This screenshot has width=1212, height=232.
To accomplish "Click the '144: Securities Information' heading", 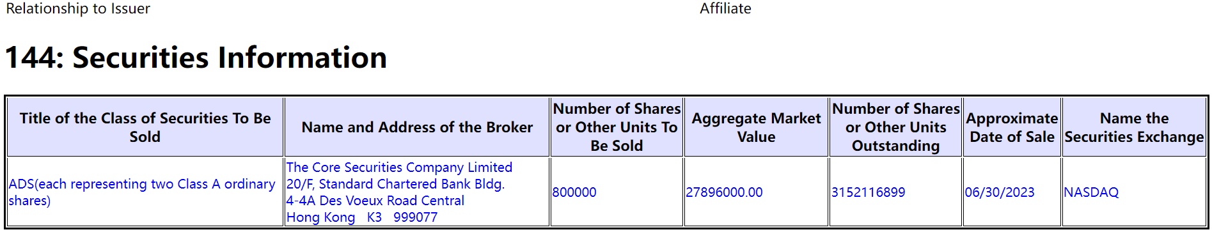I will (x=196, y=58).
